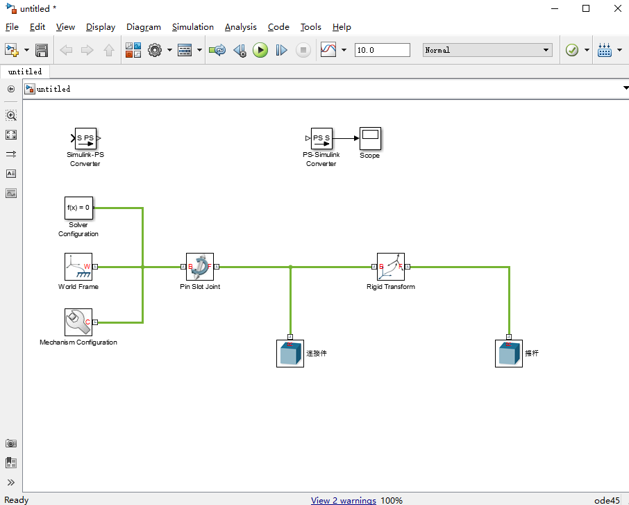The width and height of the screenshot is (629, 505).
Task: Select the Step Forward simulation icon
Action: (281, 49)
